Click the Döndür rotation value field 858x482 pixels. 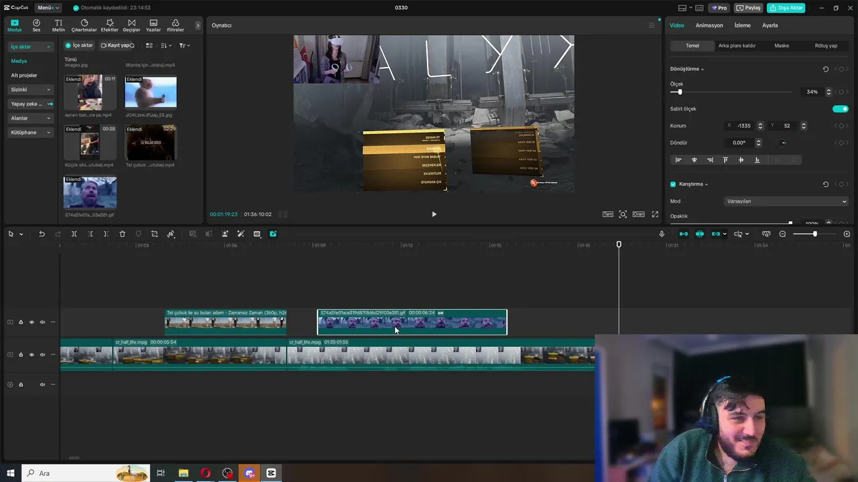(739, 143)
